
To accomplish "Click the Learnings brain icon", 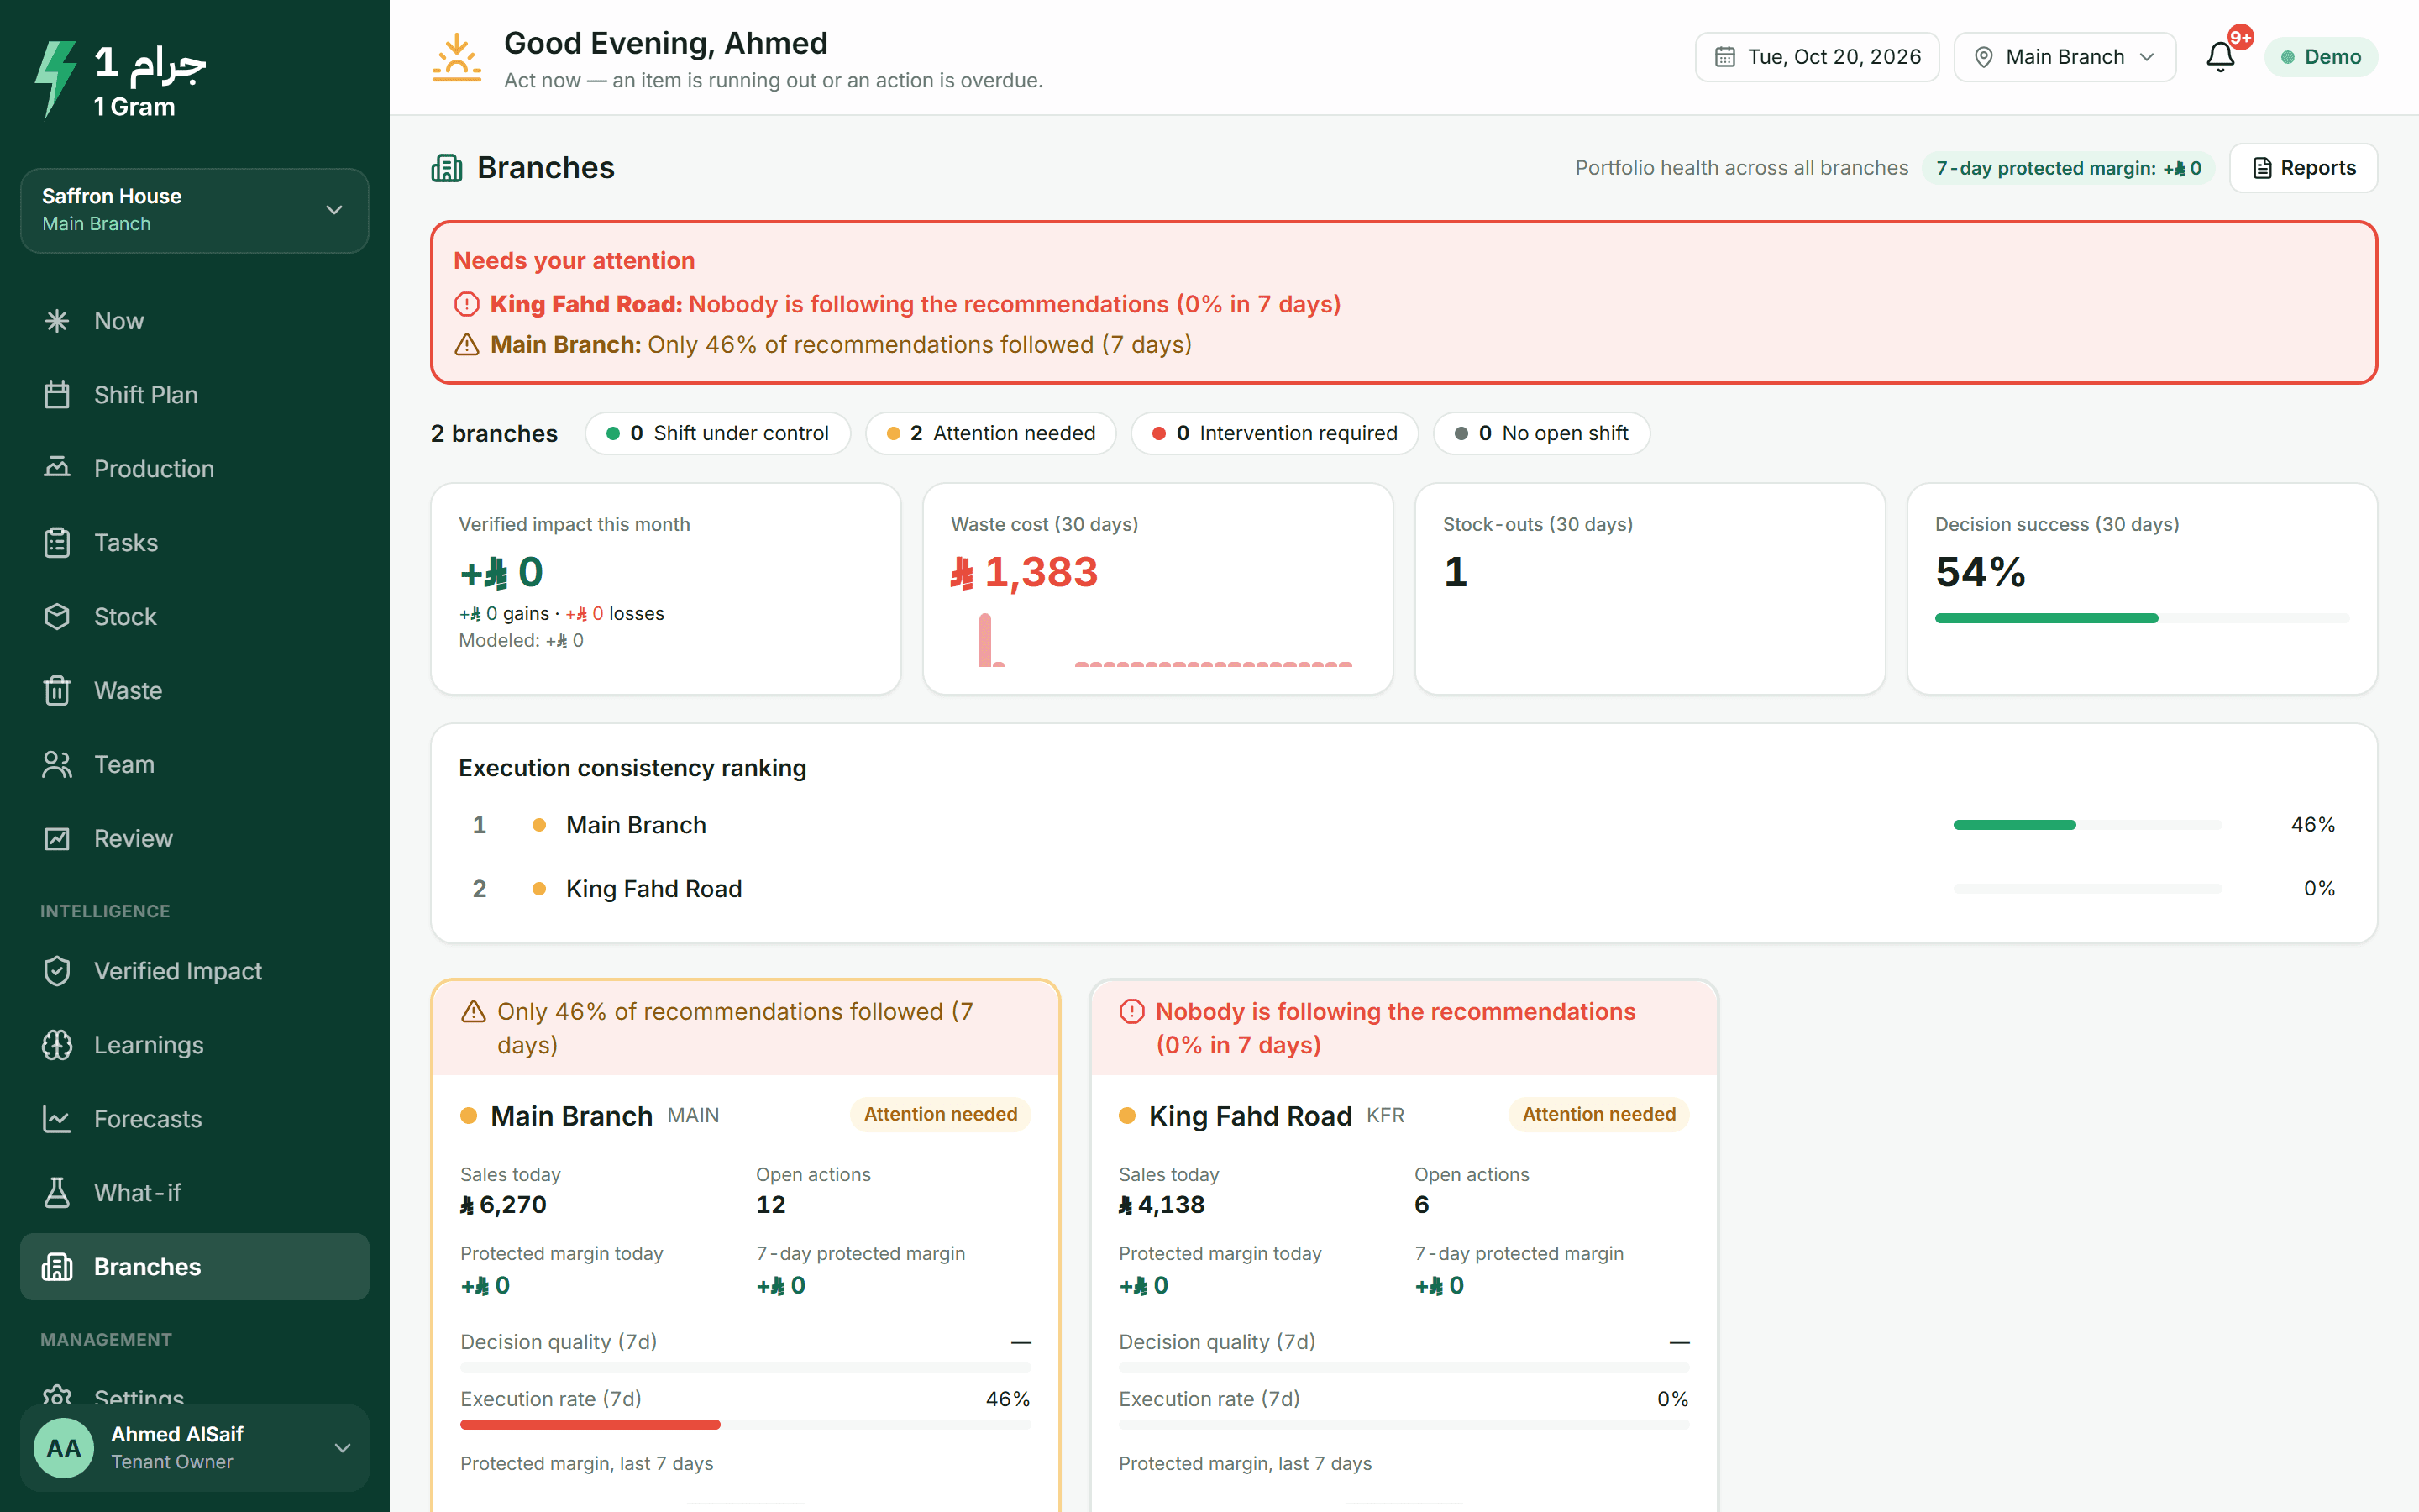I will point(57,1045).
